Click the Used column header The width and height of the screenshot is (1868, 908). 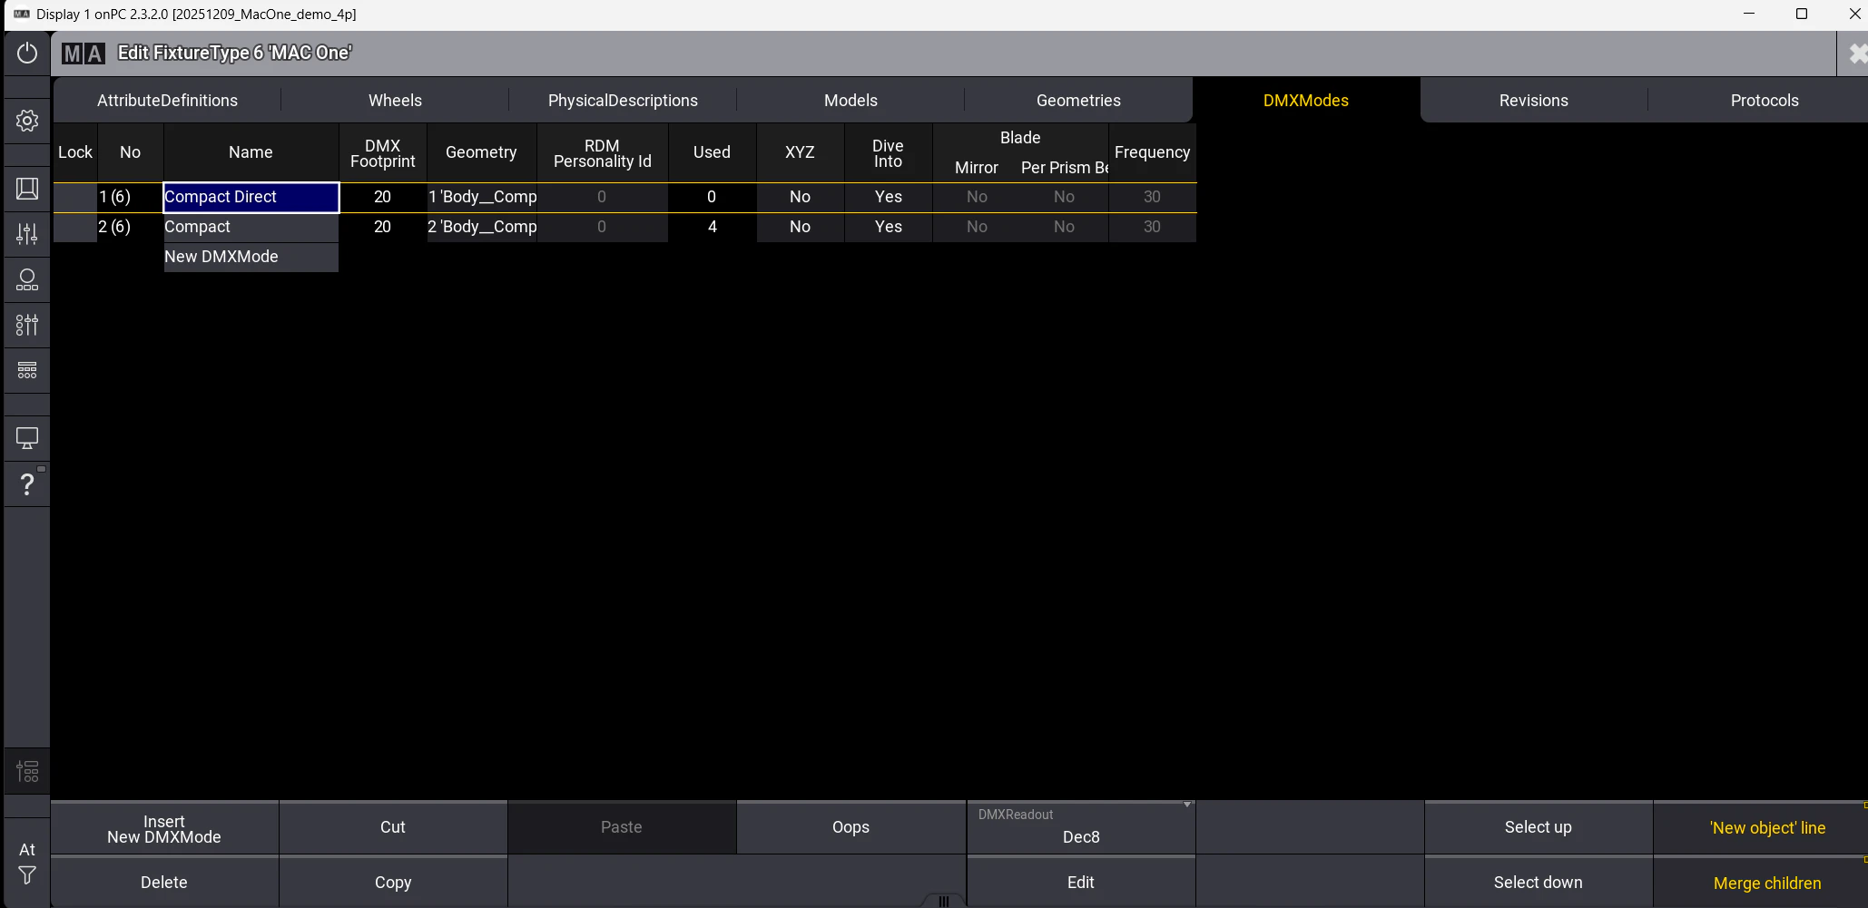712,152
